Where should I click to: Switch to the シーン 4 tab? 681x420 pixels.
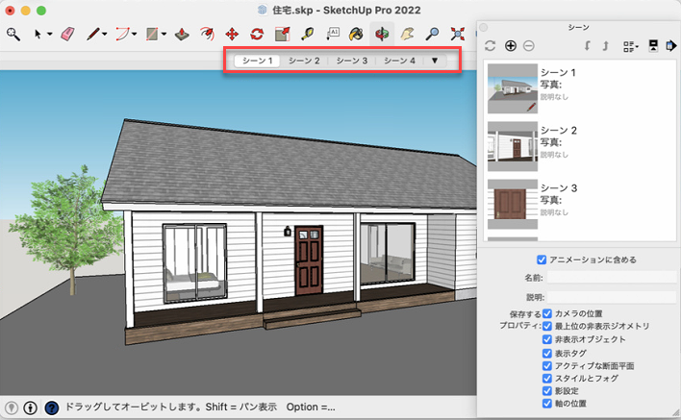click(x=399, y=61)
